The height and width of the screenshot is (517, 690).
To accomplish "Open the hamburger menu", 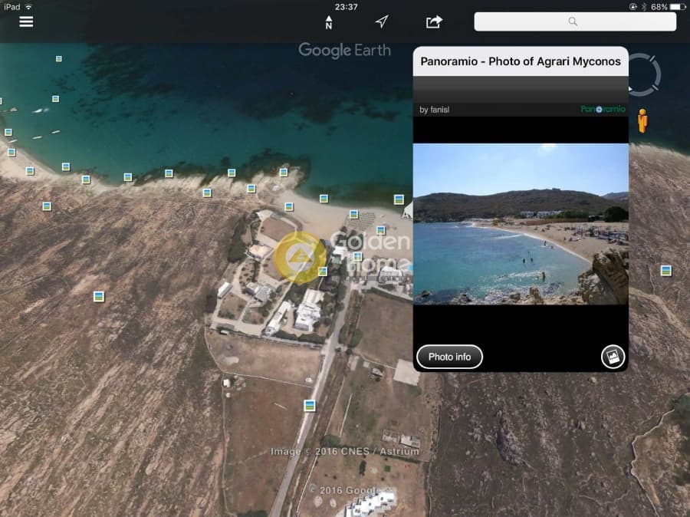I will coord(26,21).
